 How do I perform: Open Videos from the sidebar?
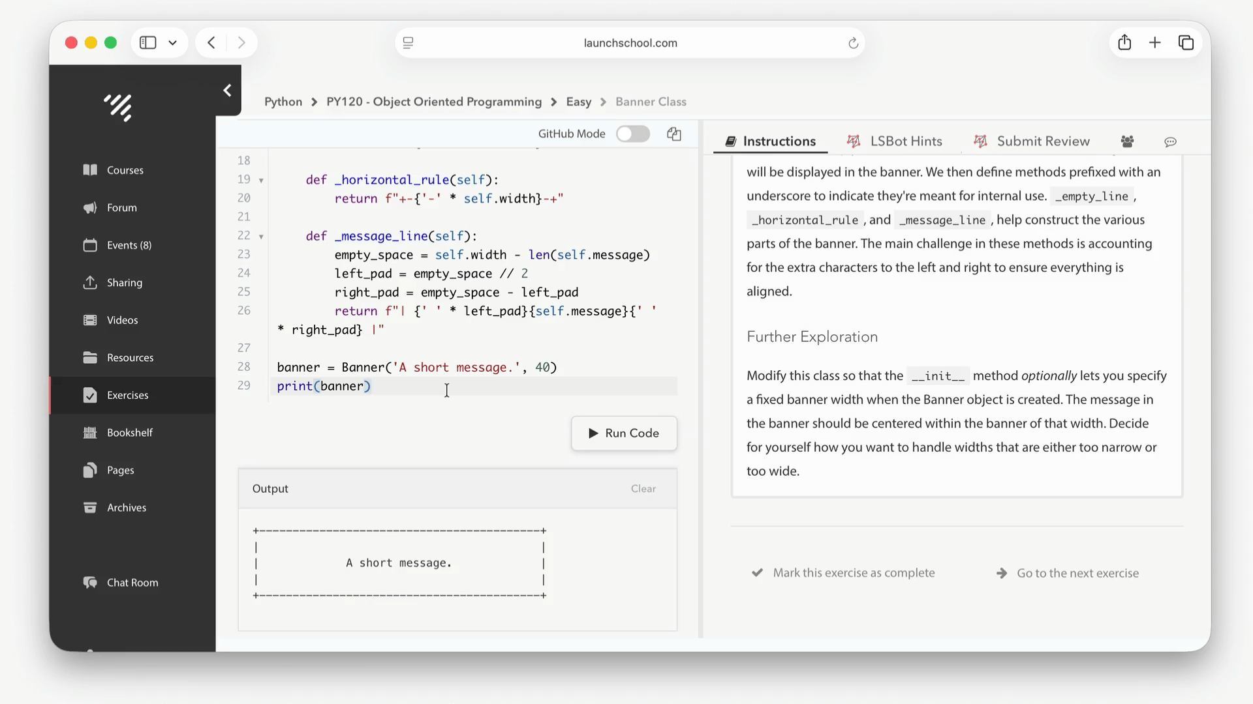click(121, 319)
